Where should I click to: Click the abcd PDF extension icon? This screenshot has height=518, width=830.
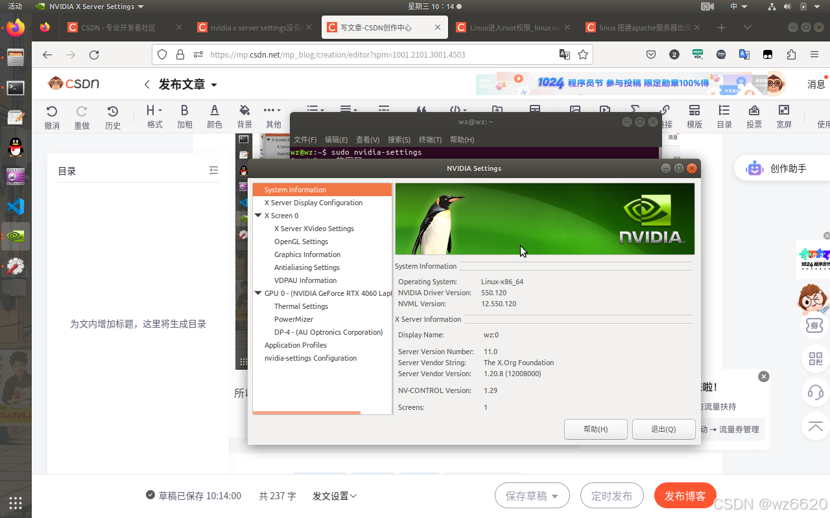tap(698, 55)
